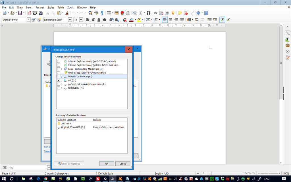Click the Justified alignment icon

(182, 20)
